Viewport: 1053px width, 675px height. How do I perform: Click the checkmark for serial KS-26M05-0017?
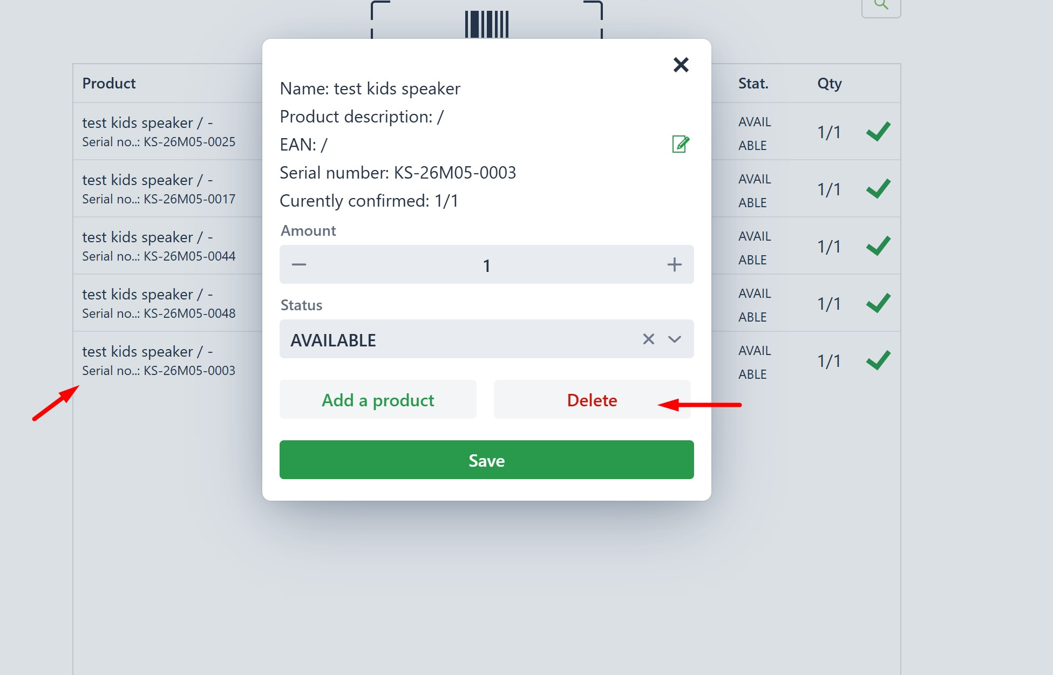point(878,188)
